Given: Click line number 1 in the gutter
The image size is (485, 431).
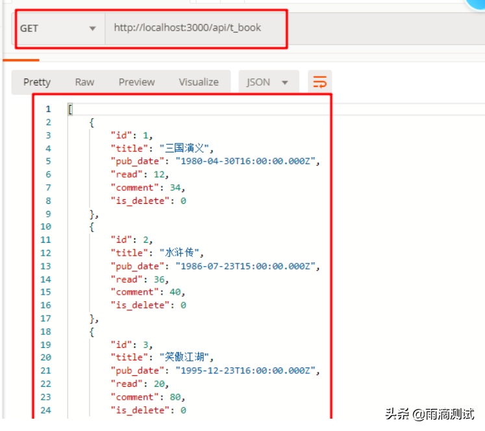Looking at the screenshot, I should pos(48,109).
